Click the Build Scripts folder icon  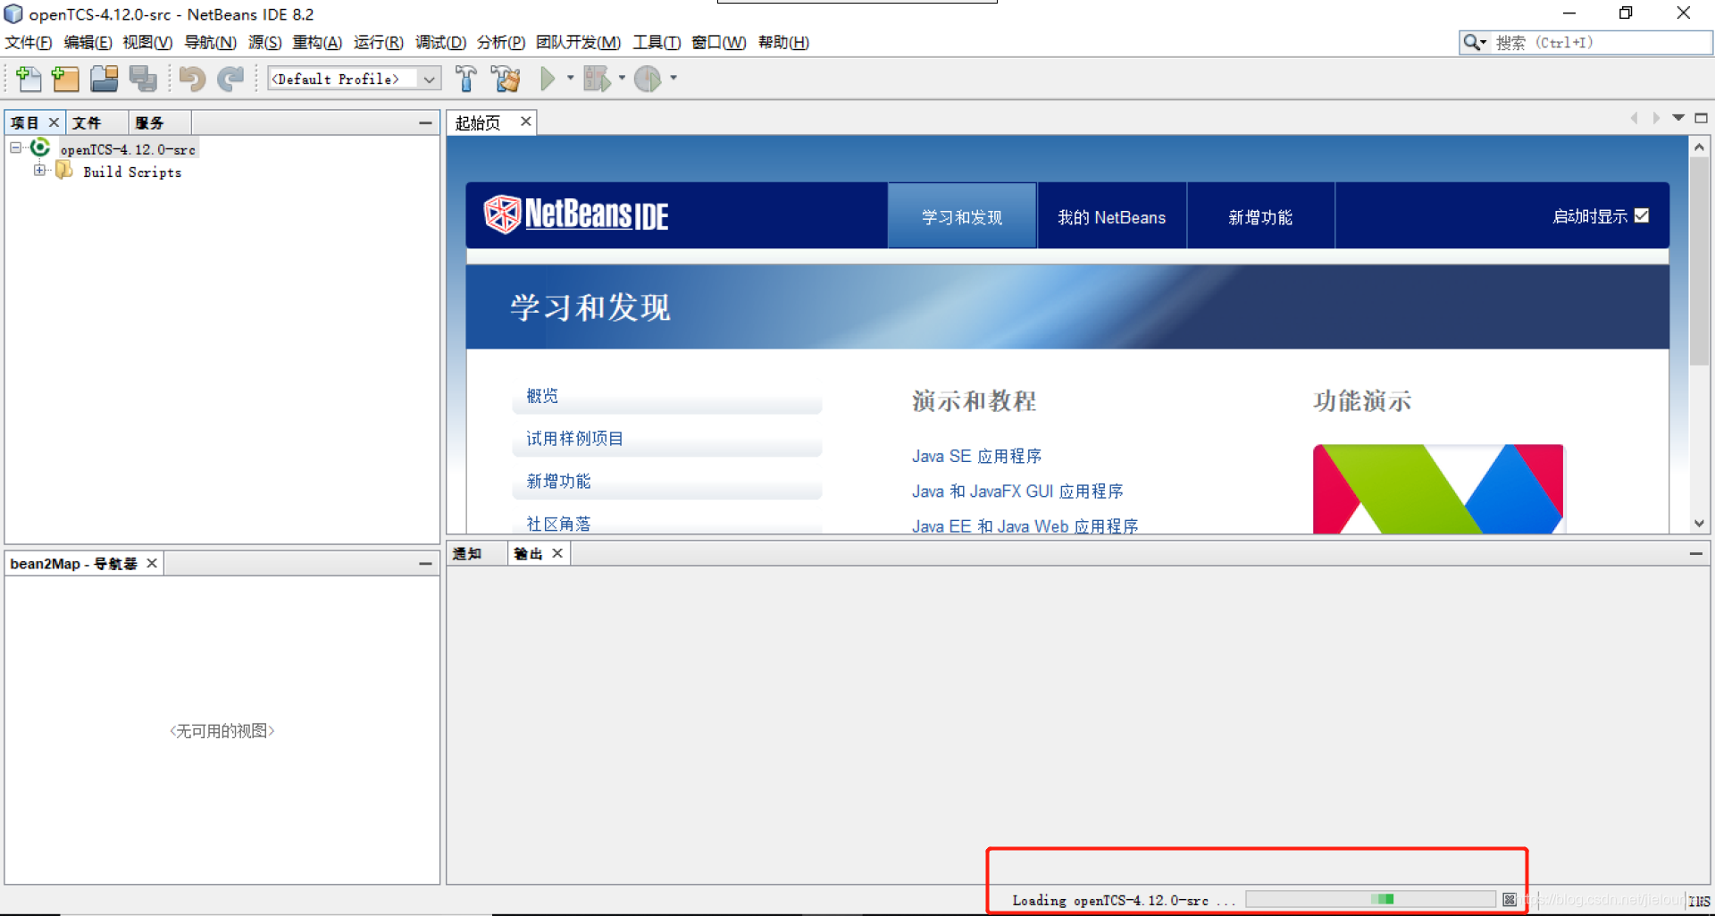[x=64, y=170]
